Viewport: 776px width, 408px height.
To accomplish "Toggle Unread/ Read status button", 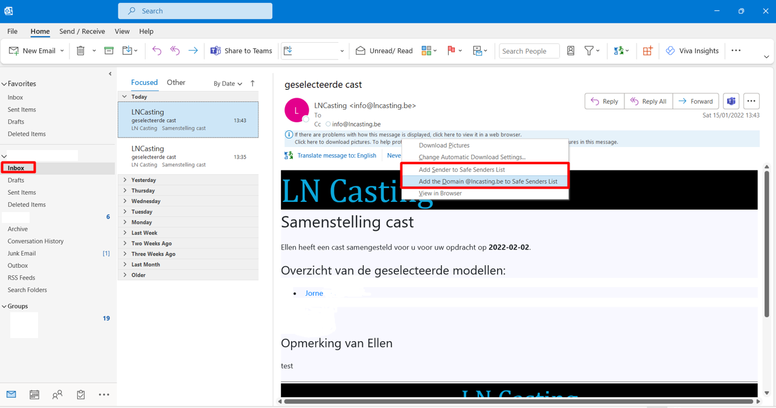I will pyautogui.click(x=385, y=51).
